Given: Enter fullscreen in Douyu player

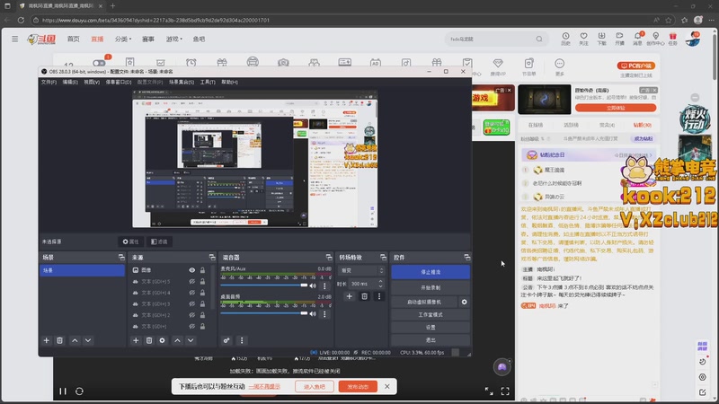Looking at the screenshot, I should click(505, 391).
